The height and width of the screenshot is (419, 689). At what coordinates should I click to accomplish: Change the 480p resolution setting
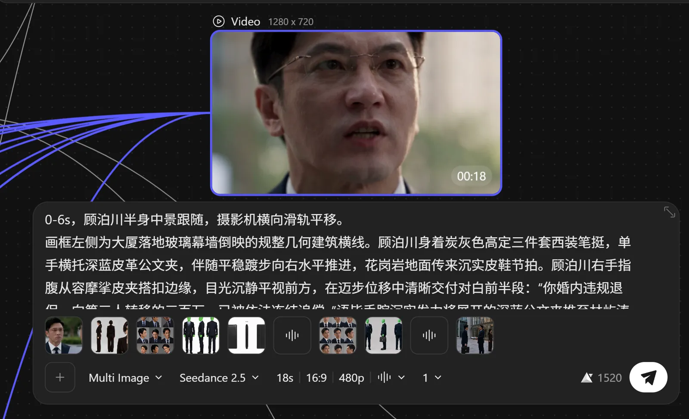click(x=351, y=378)
